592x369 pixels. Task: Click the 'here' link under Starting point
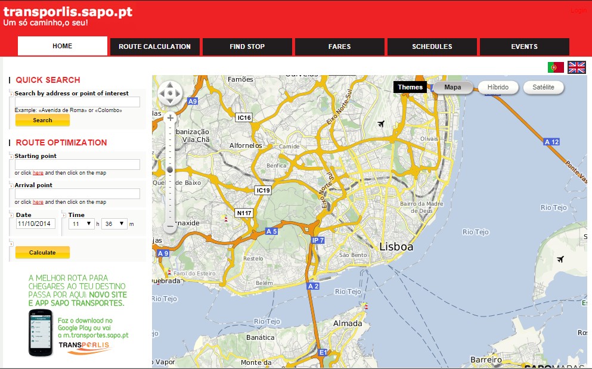[38, 173]
